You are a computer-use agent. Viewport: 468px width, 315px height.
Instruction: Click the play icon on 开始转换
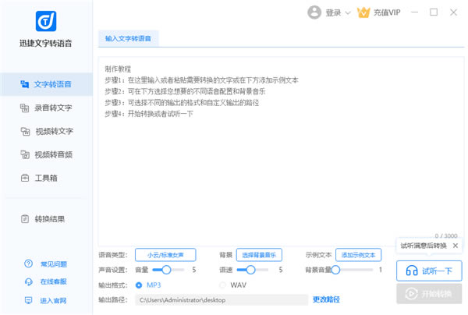click(411, 294)
